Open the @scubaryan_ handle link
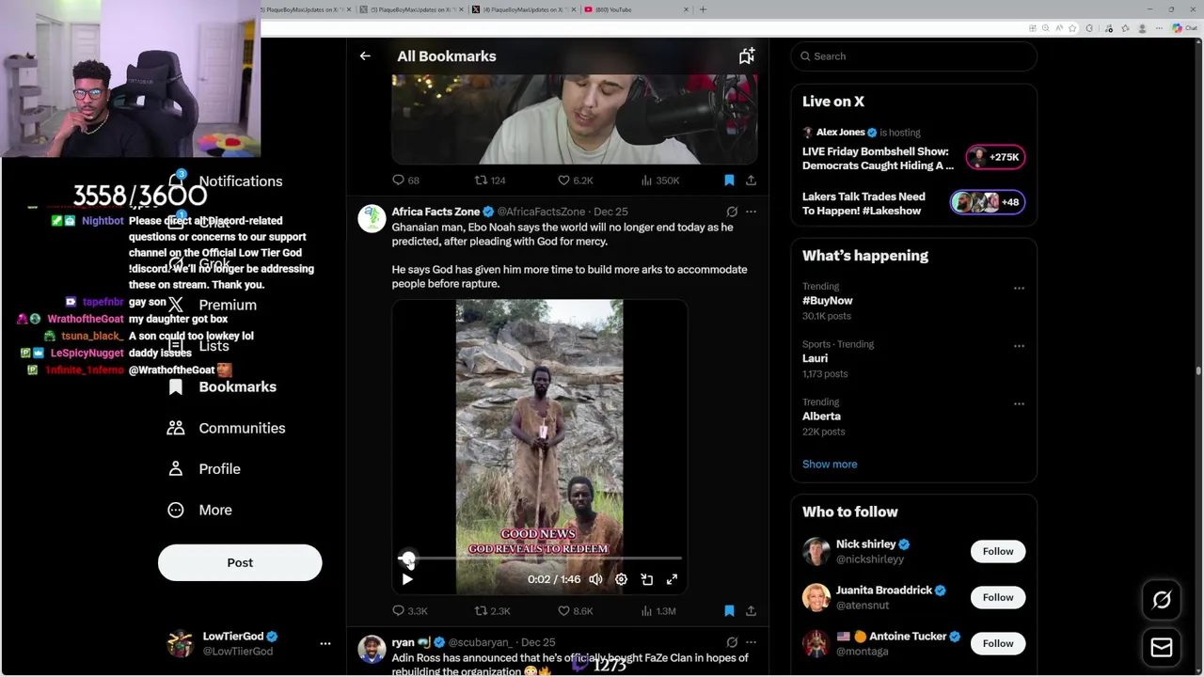Screen dimensions: 1204x677 pyautogui.click(x=479, y=642)
